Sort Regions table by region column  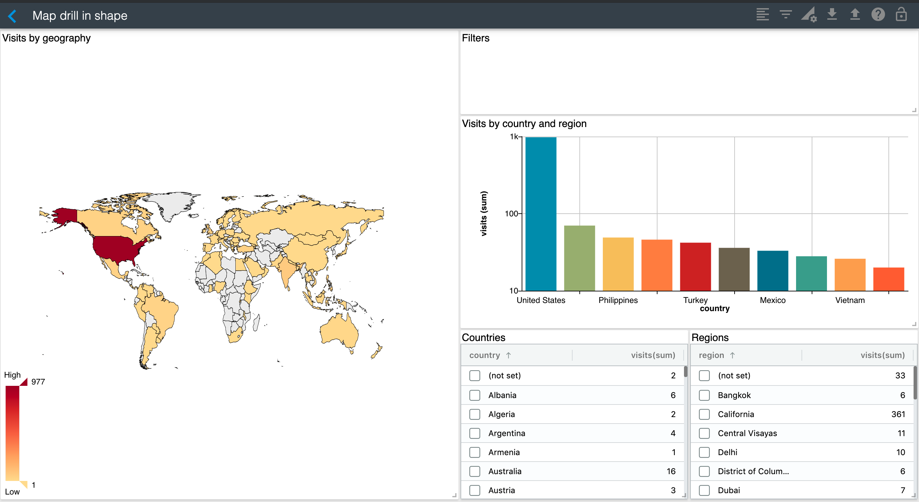(711, 355)
